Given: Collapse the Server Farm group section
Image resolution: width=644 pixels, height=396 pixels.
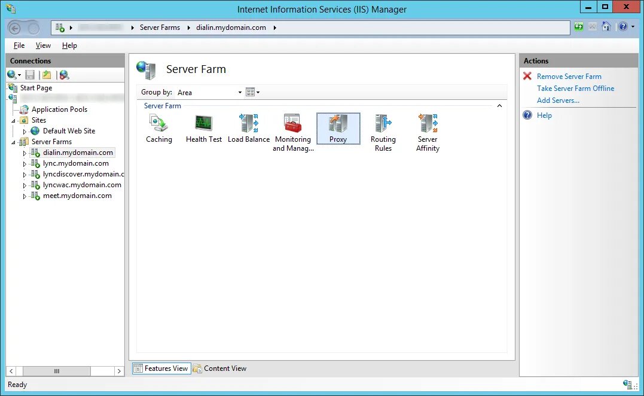Looking at the screenshot, I should [499, 105].
